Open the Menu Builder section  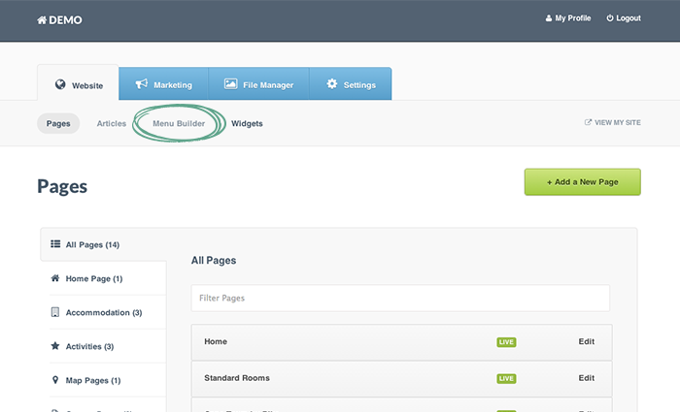pos(179,124)
